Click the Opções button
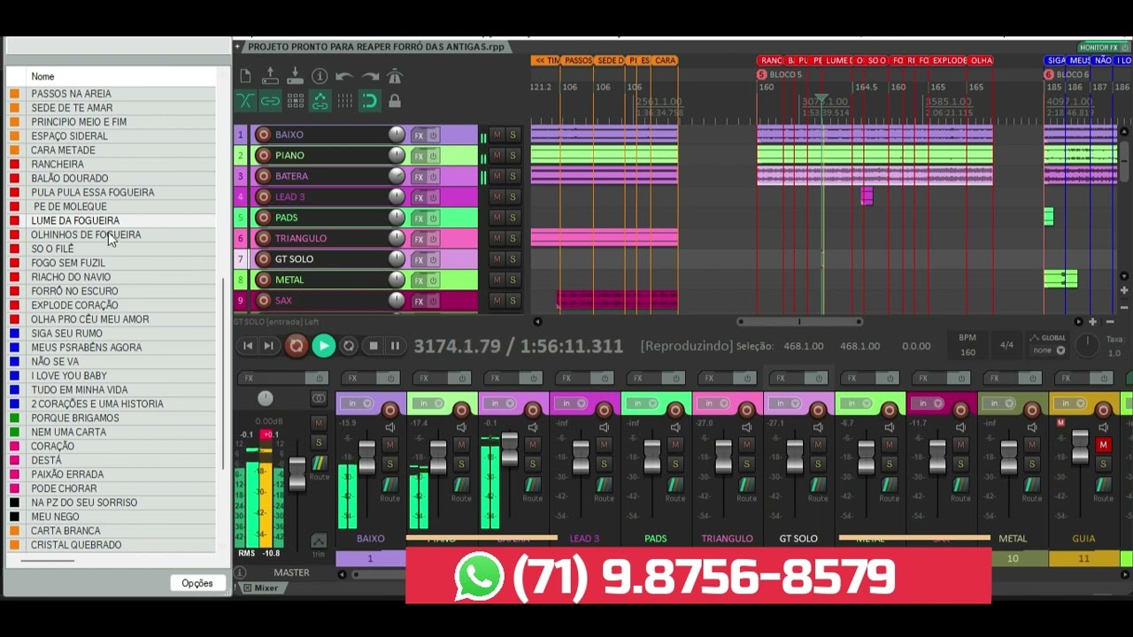 [197, 583]
